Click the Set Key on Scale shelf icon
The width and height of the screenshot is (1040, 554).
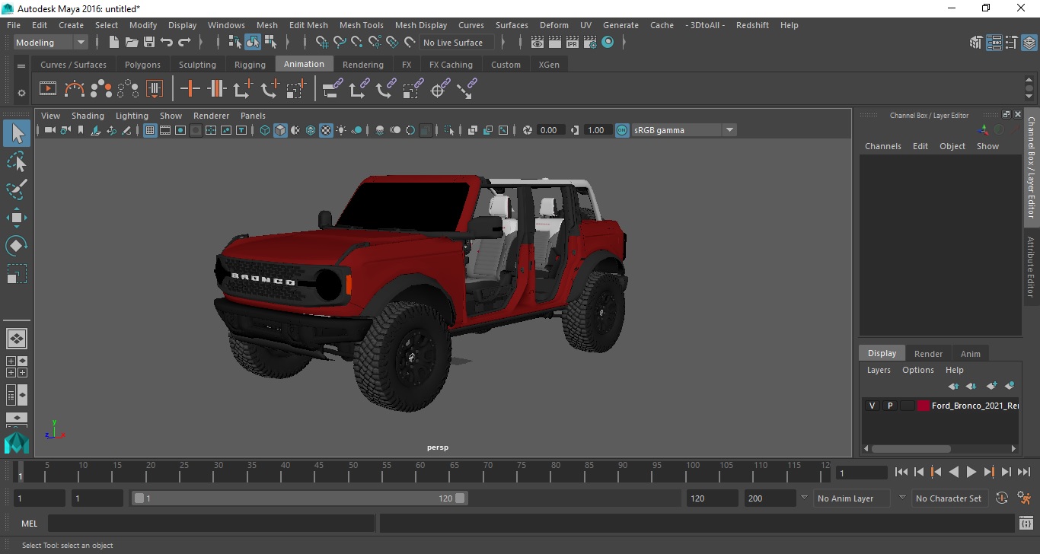(x=296, y=89)
